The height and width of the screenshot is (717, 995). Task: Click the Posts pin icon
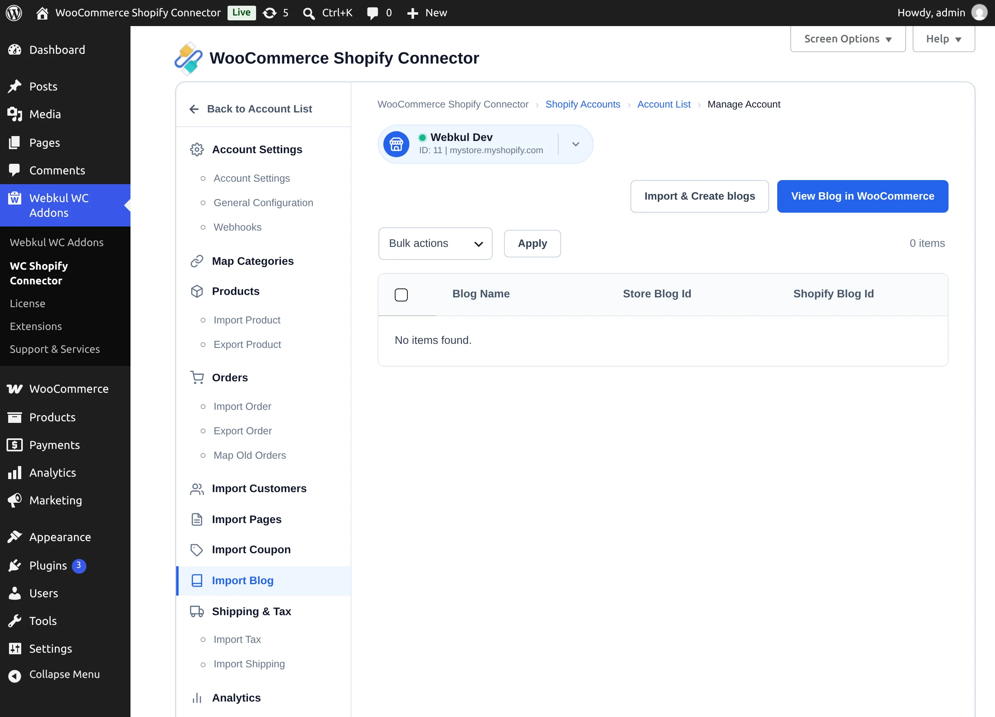(15, 86)
